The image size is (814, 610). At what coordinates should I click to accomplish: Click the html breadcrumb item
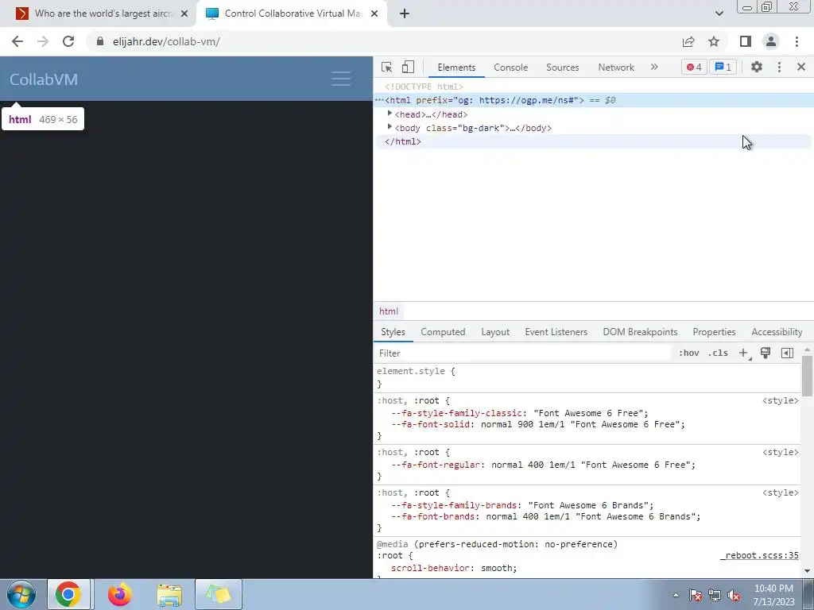[x=388, y=311]
